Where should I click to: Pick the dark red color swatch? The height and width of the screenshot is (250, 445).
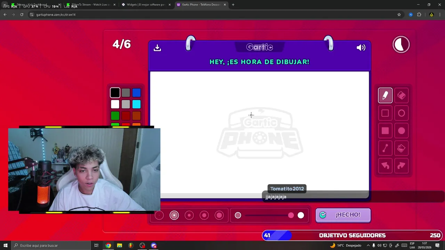pyautogui.click(x=126, y=116)
